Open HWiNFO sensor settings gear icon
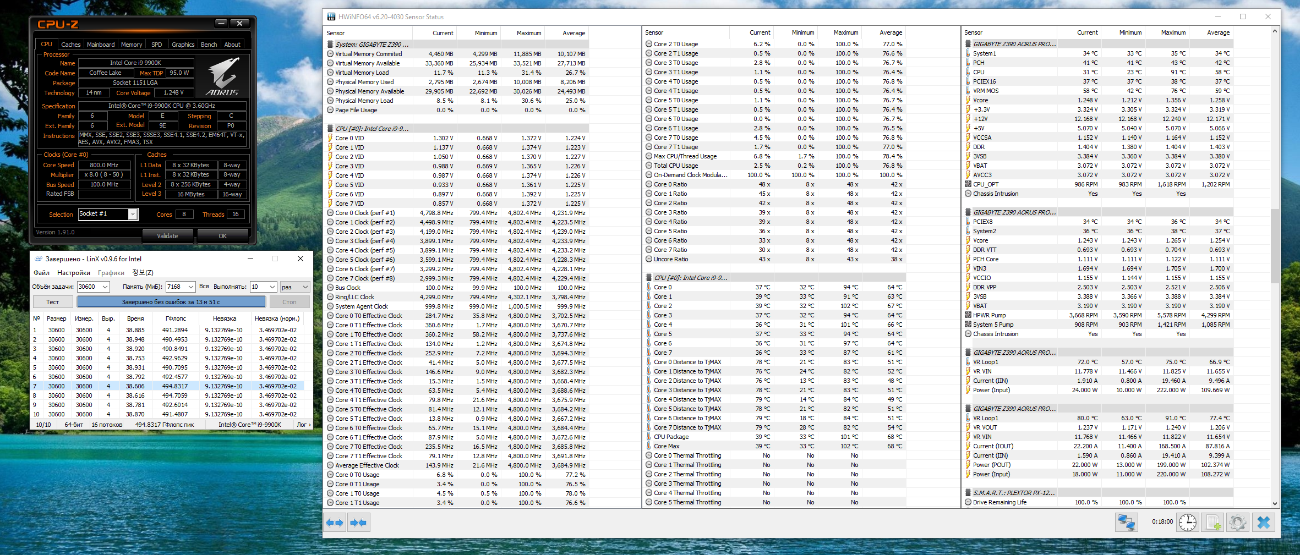This screenshot has width=1300, height=555. [1237, 522]
